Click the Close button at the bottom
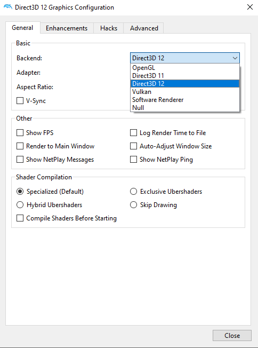The width and height of the screenshot is (258, 348). point(232,335)
